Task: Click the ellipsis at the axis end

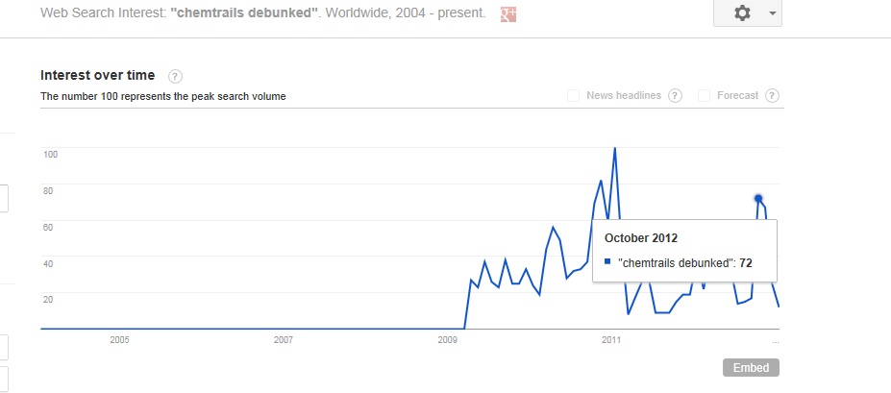Action: coord(775,339)
